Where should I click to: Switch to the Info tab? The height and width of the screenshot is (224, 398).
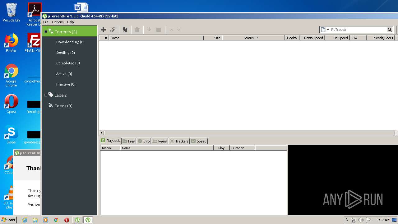click(x=144, y=141)
